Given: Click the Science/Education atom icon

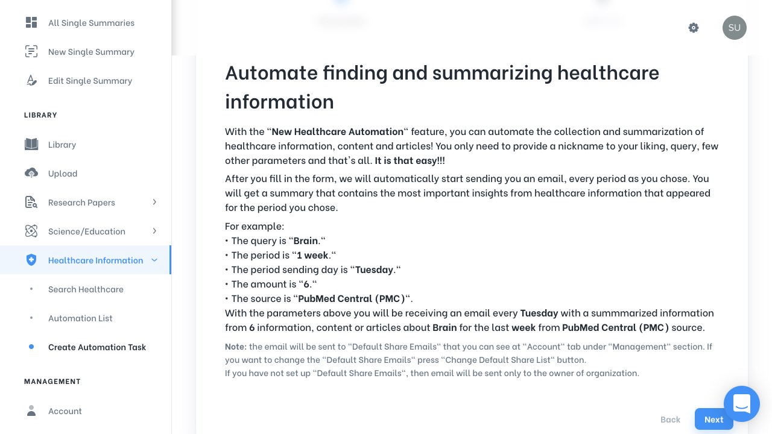Looking at the screenshot, I should [x=31, y=231].
